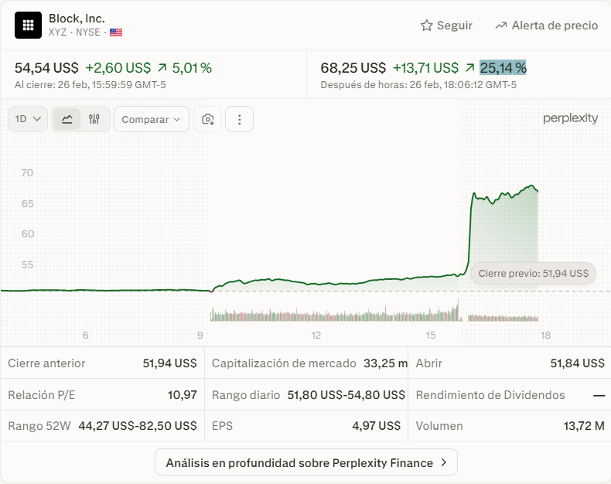Click the Al cierre timestamp text
611x484 pixels.
coord(90,85)
